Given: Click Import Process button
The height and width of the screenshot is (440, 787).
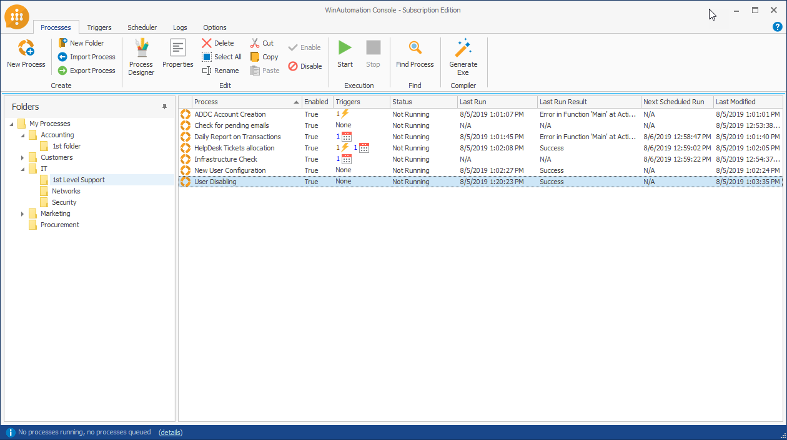Looking at the screenshot, I should [86, 57].
